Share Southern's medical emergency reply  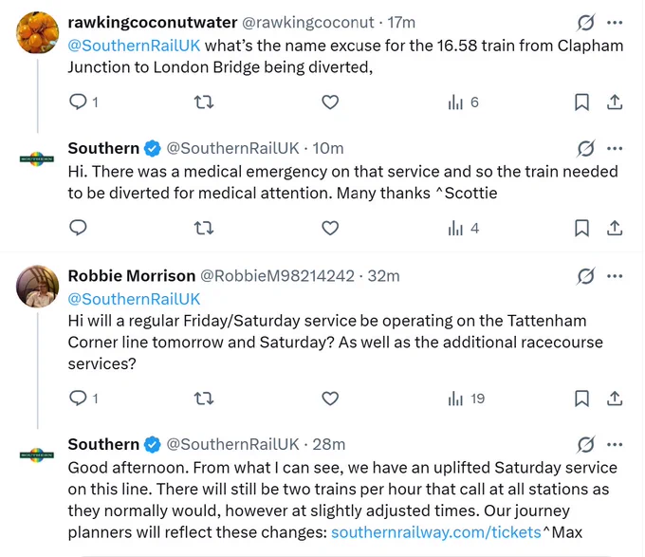click(615, 228)
